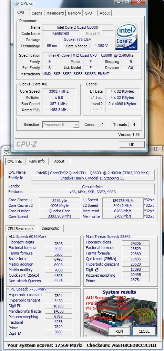Click the Hyperbolic tangent score 5439
The height and width of the screenshot is (351, 164).
click(x=59, y=301)
